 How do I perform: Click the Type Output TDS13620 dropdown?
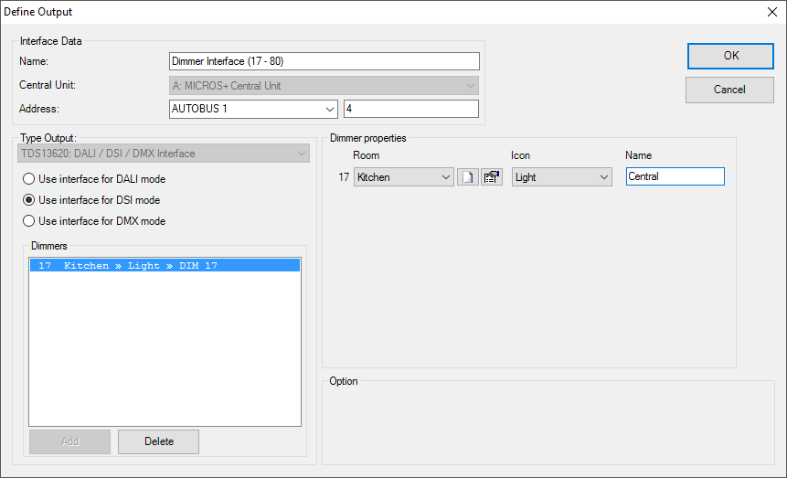[165, 154]
